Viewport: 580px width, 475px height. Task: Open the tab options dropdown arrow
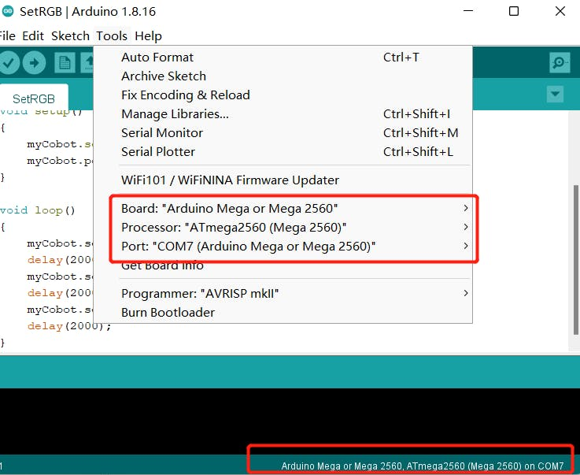coord(555,94)
